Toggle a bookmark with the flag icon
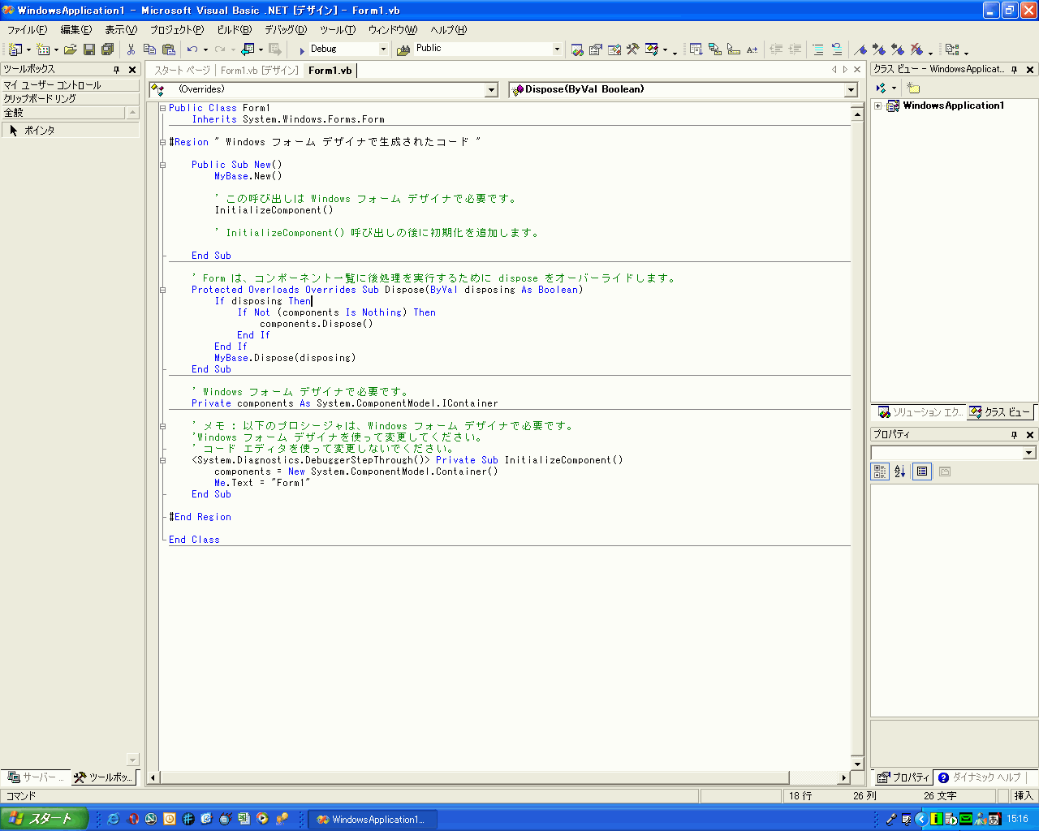1039x831 pixels. point(860,50)
